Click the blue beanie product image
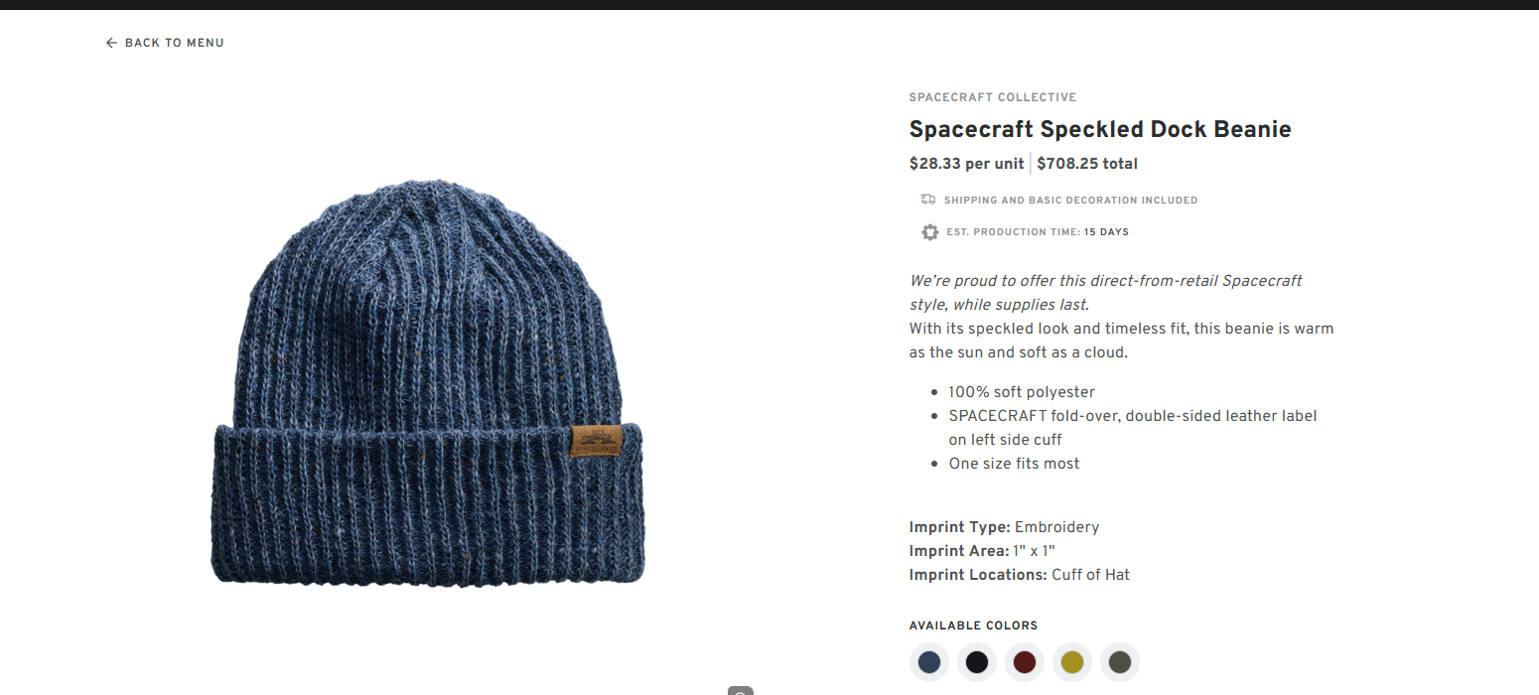Viewport: 1539px width, 695px height. pyautogui.click(x=427, y=382)
